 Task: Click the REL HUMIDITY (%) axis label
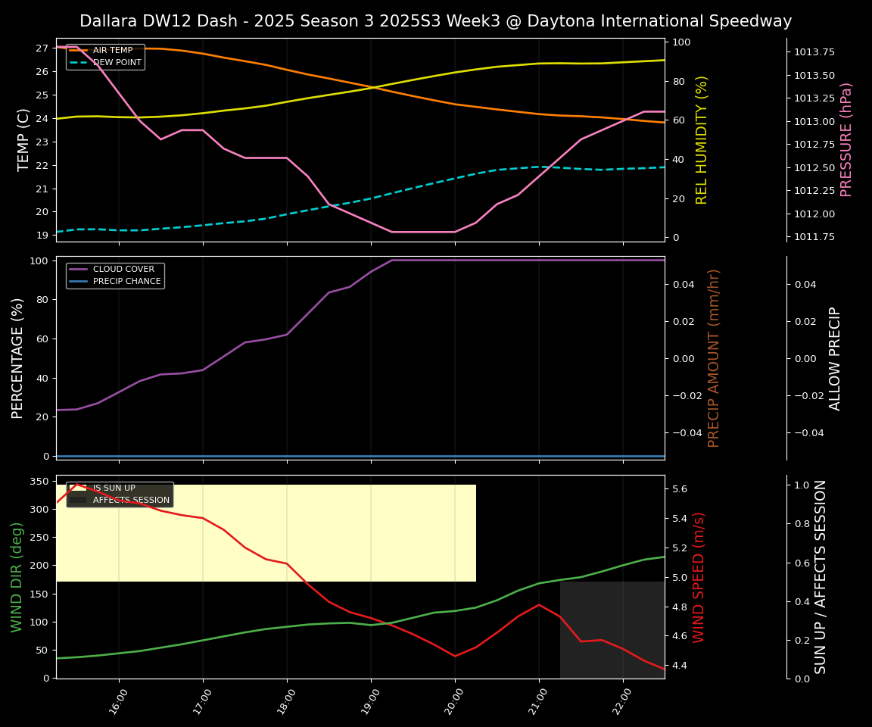[x=702, y=140]
